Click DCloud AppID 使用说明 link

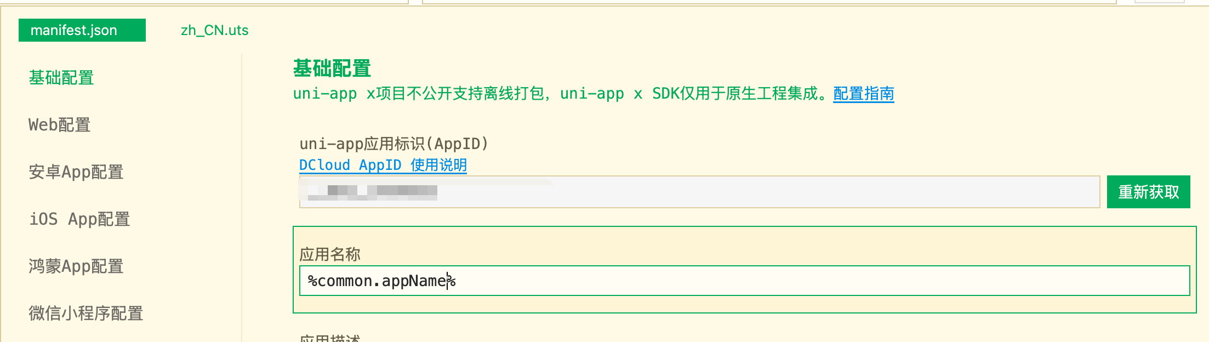click(383, 165)
